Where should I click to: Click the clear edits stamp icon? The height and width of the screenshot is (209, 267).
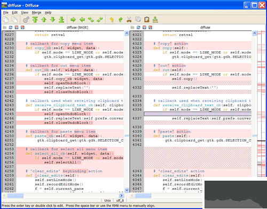tap(155, 20)
